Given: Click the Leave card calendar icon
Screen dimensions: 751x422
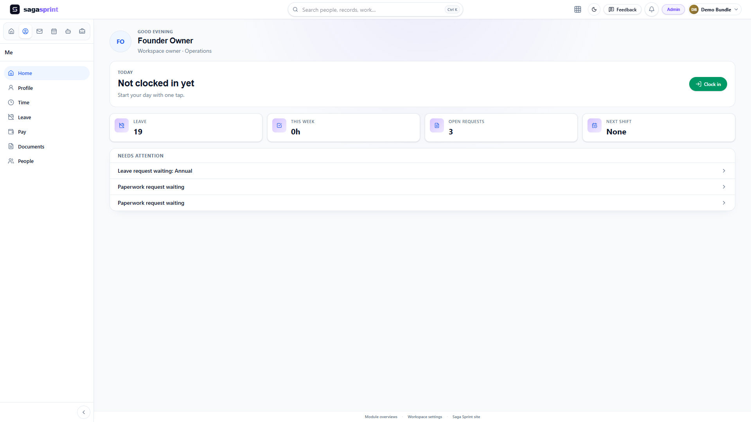Looking at the screenshot, I should [122, 125].
